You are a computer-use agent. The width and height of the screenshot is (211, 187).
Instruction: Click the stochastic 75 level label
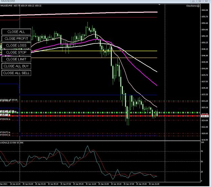(x=202, y=151)
